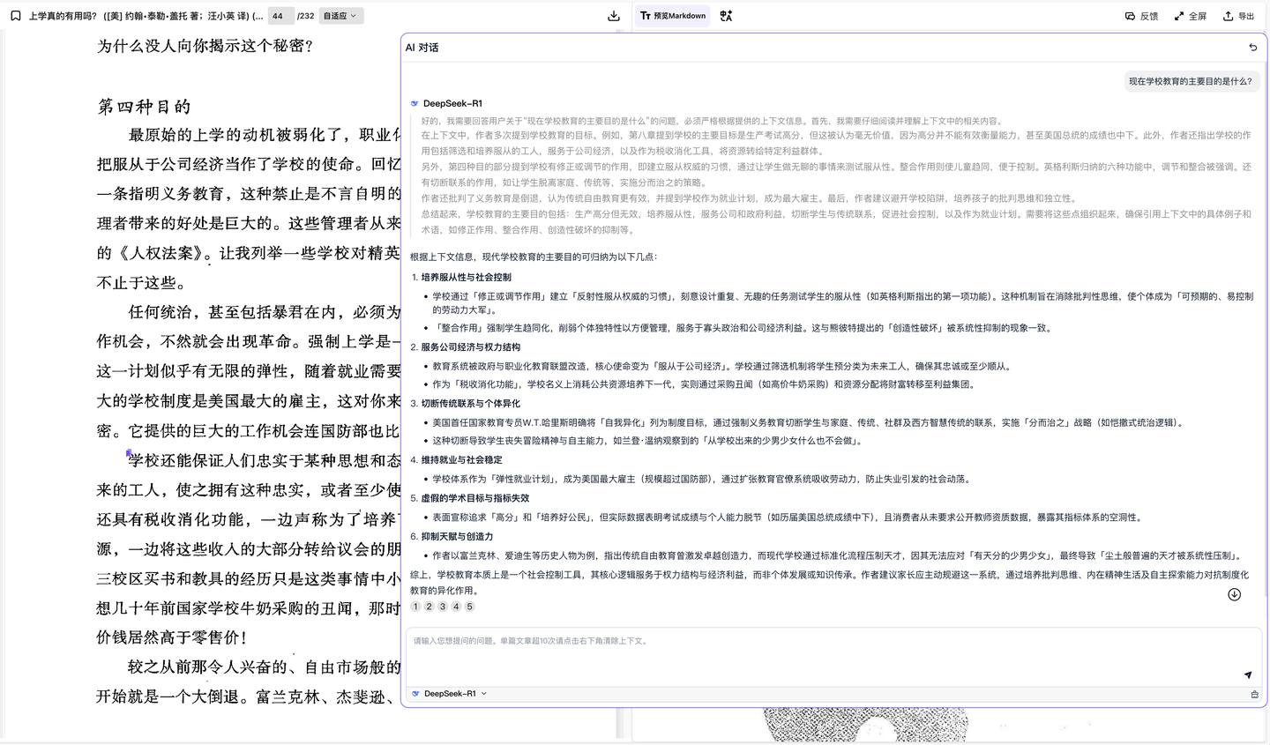Click the clear context icon below the chat input
1270x745 pixels.
tap(1254, 694)
